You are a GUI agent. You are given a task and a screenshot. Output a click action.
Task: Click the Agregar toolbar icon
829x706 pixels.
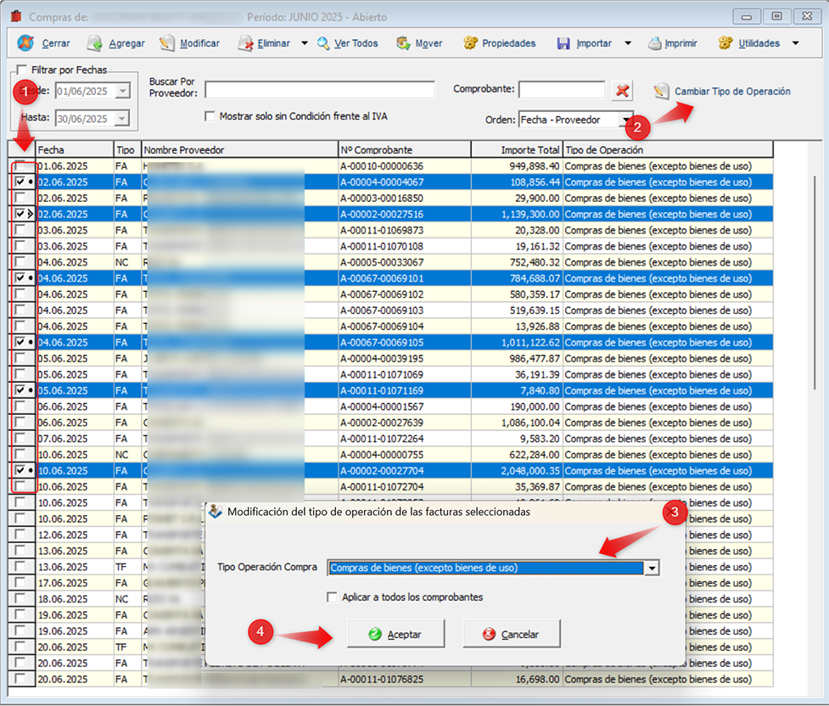(95, 43)
